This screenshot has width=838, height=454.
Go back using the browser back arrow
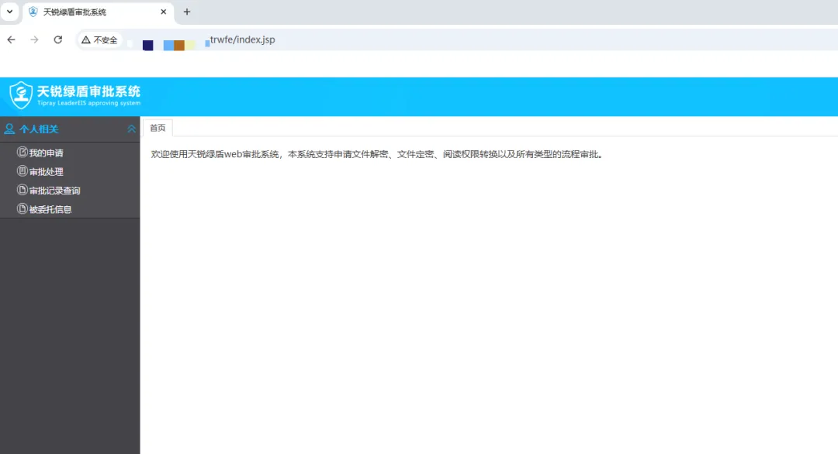[11, 40]
